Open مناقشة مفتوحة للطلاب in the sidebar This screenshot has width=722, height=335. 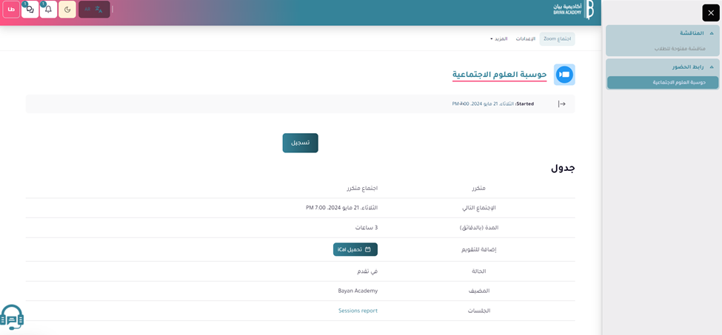679,49
